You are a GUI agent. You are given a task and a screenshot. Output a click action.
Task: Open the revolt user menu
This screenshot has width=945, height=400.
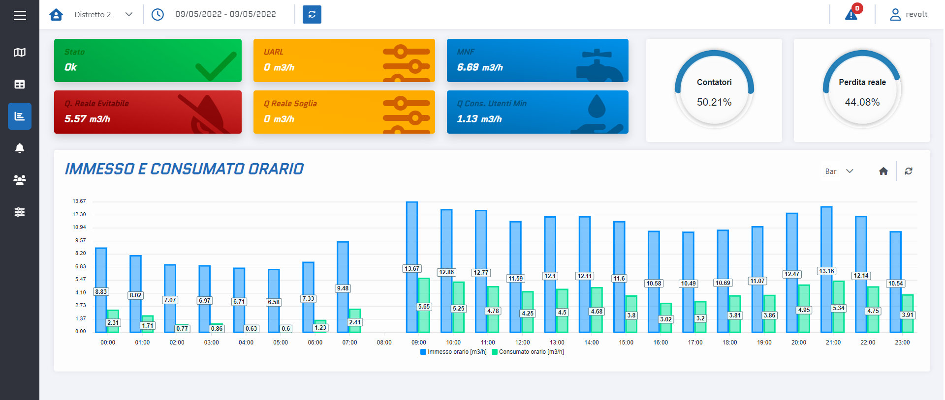(909, 15)
